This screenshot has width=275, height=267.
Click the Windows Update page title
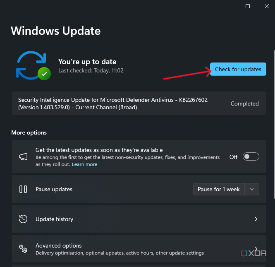[x=55, y=31]
